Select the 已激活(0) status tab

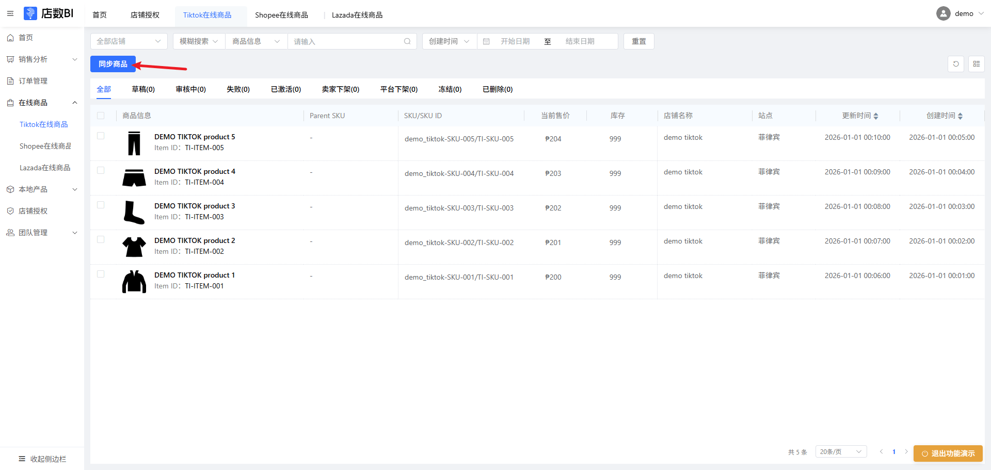point(286,89)
